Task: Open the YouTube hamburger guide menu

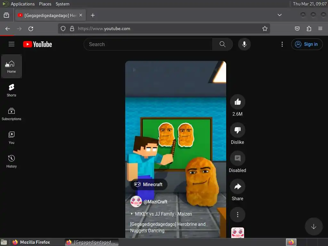Action: [12, 44]
